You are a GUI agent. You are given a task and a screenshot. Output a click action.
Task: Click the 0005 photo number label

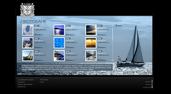68,38
